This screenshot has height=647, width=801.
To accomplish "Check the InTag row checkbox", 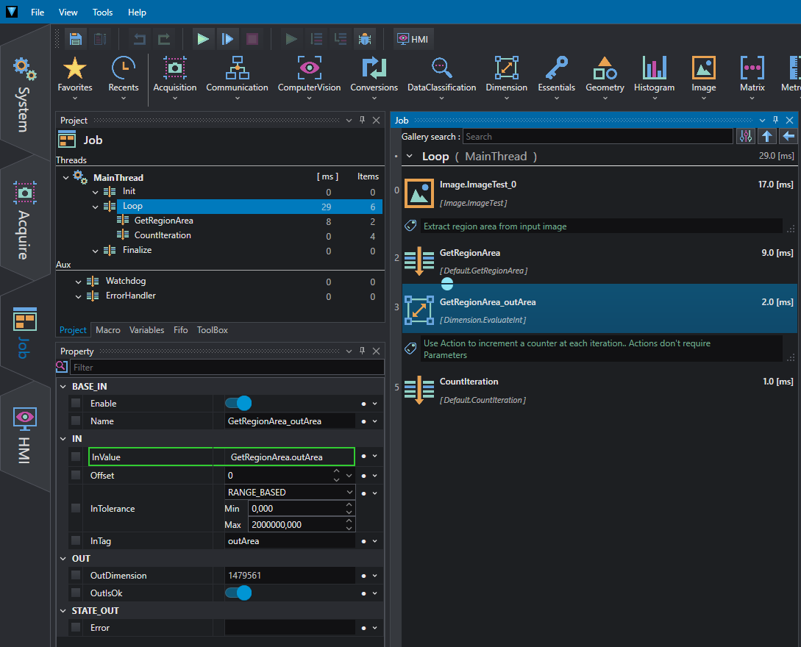I will (x=76, y=541).
